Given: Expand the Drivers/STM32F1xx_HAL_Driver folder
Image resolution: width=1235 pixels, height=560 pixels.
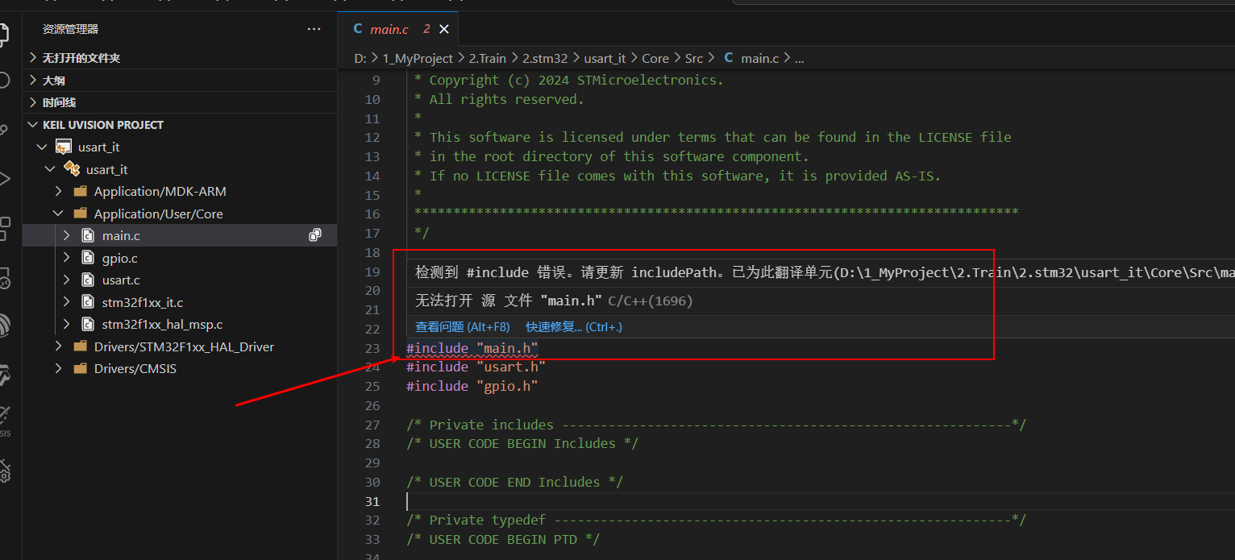Looking at the screenshot, I should pyautogui.click(x=57, y=346).
